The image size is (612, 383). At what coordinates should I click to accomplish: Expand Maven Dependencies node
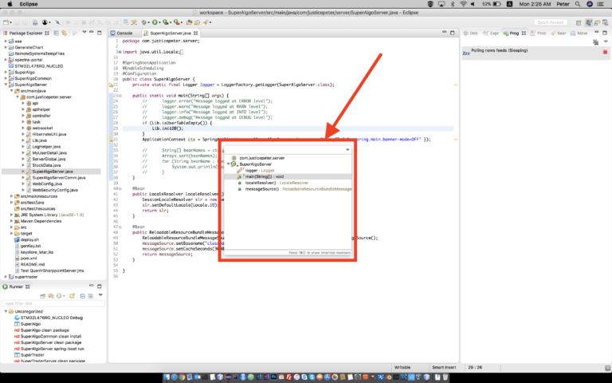11,221
